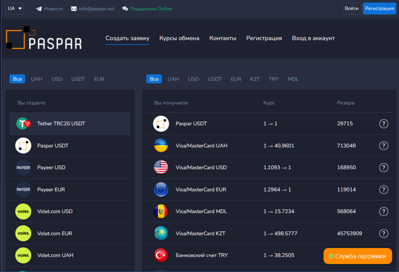Open the 'Курсы обмена' menu item
Viewport: 399px width, 272px height.
(179, 38)
